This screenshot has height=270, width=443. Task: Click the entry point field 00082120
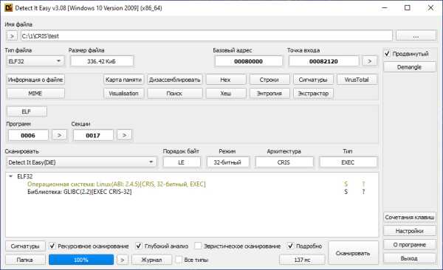[x=323, y=61]
